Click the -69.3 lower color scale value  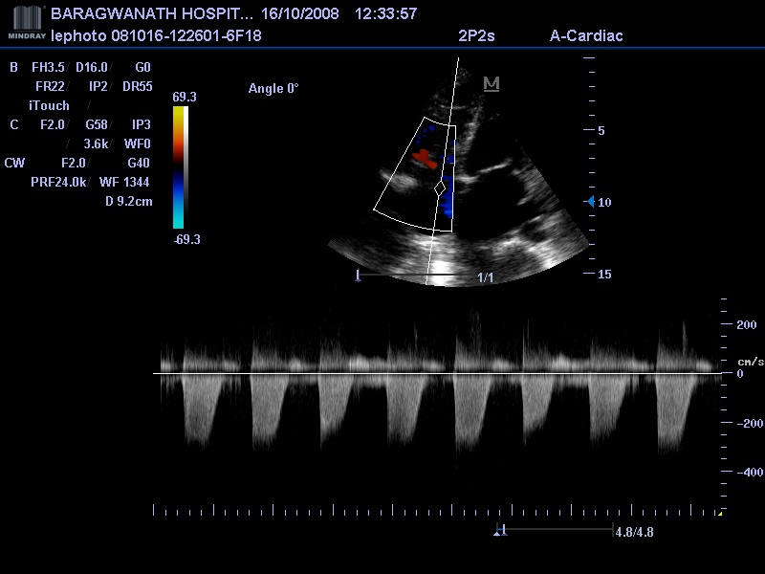pos(186,239)
